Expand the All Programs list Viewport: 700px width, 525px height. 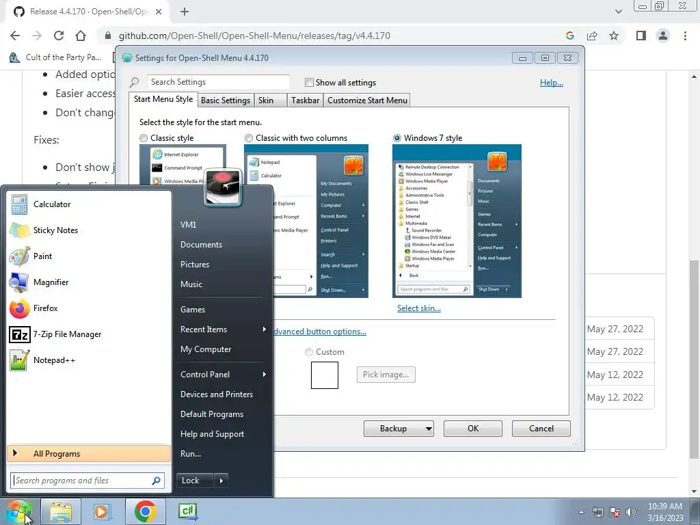pos(89,454)
